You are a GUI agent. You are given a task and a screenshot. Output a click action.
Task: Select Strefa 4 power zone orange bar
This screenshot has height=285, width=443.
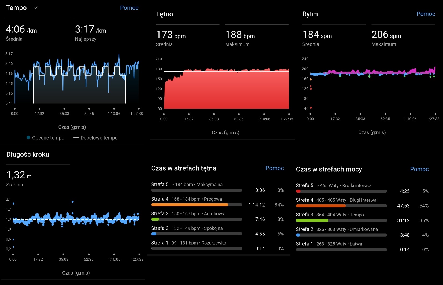click(x=320, y=206)
